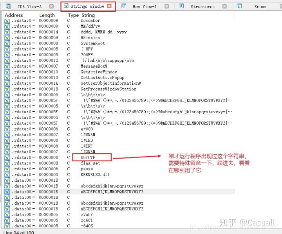Click string icon of 700PP row
This screenshot has height=234, width=282.
click(7, 55)
